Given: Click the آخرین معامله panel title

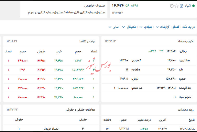Looking at the screenshot, I should pyautogui.click(x=185, y=41).
